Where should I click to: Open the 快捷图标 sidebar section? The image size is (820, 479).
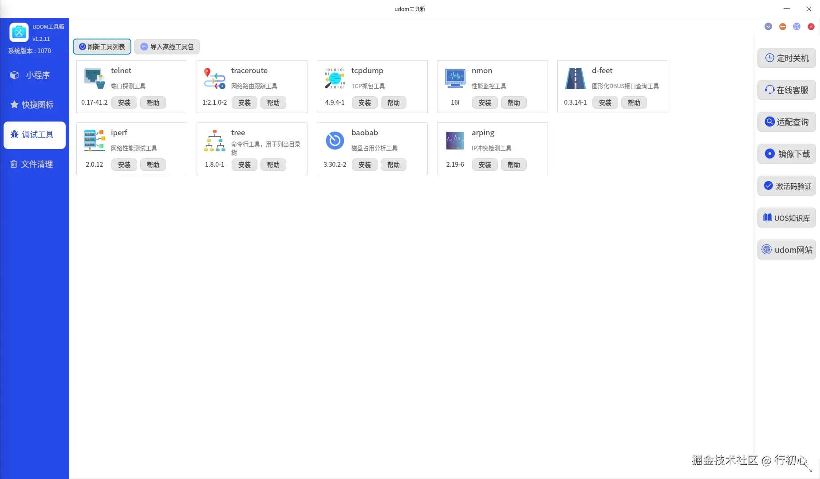pos(34,105)
